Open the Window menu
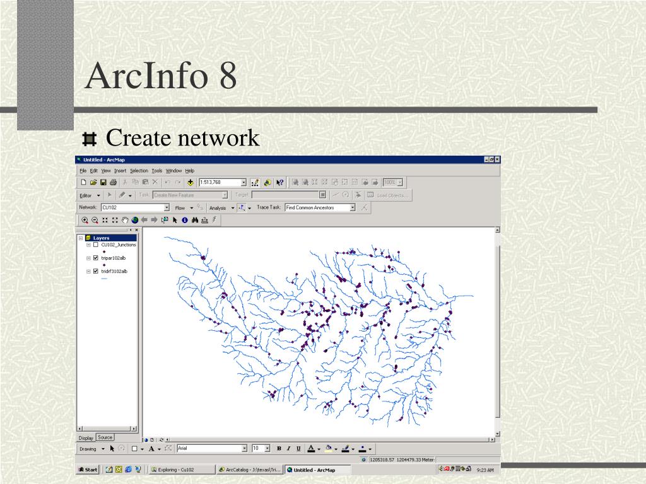Viewport: 646px width, 484px height. point(174,170)
